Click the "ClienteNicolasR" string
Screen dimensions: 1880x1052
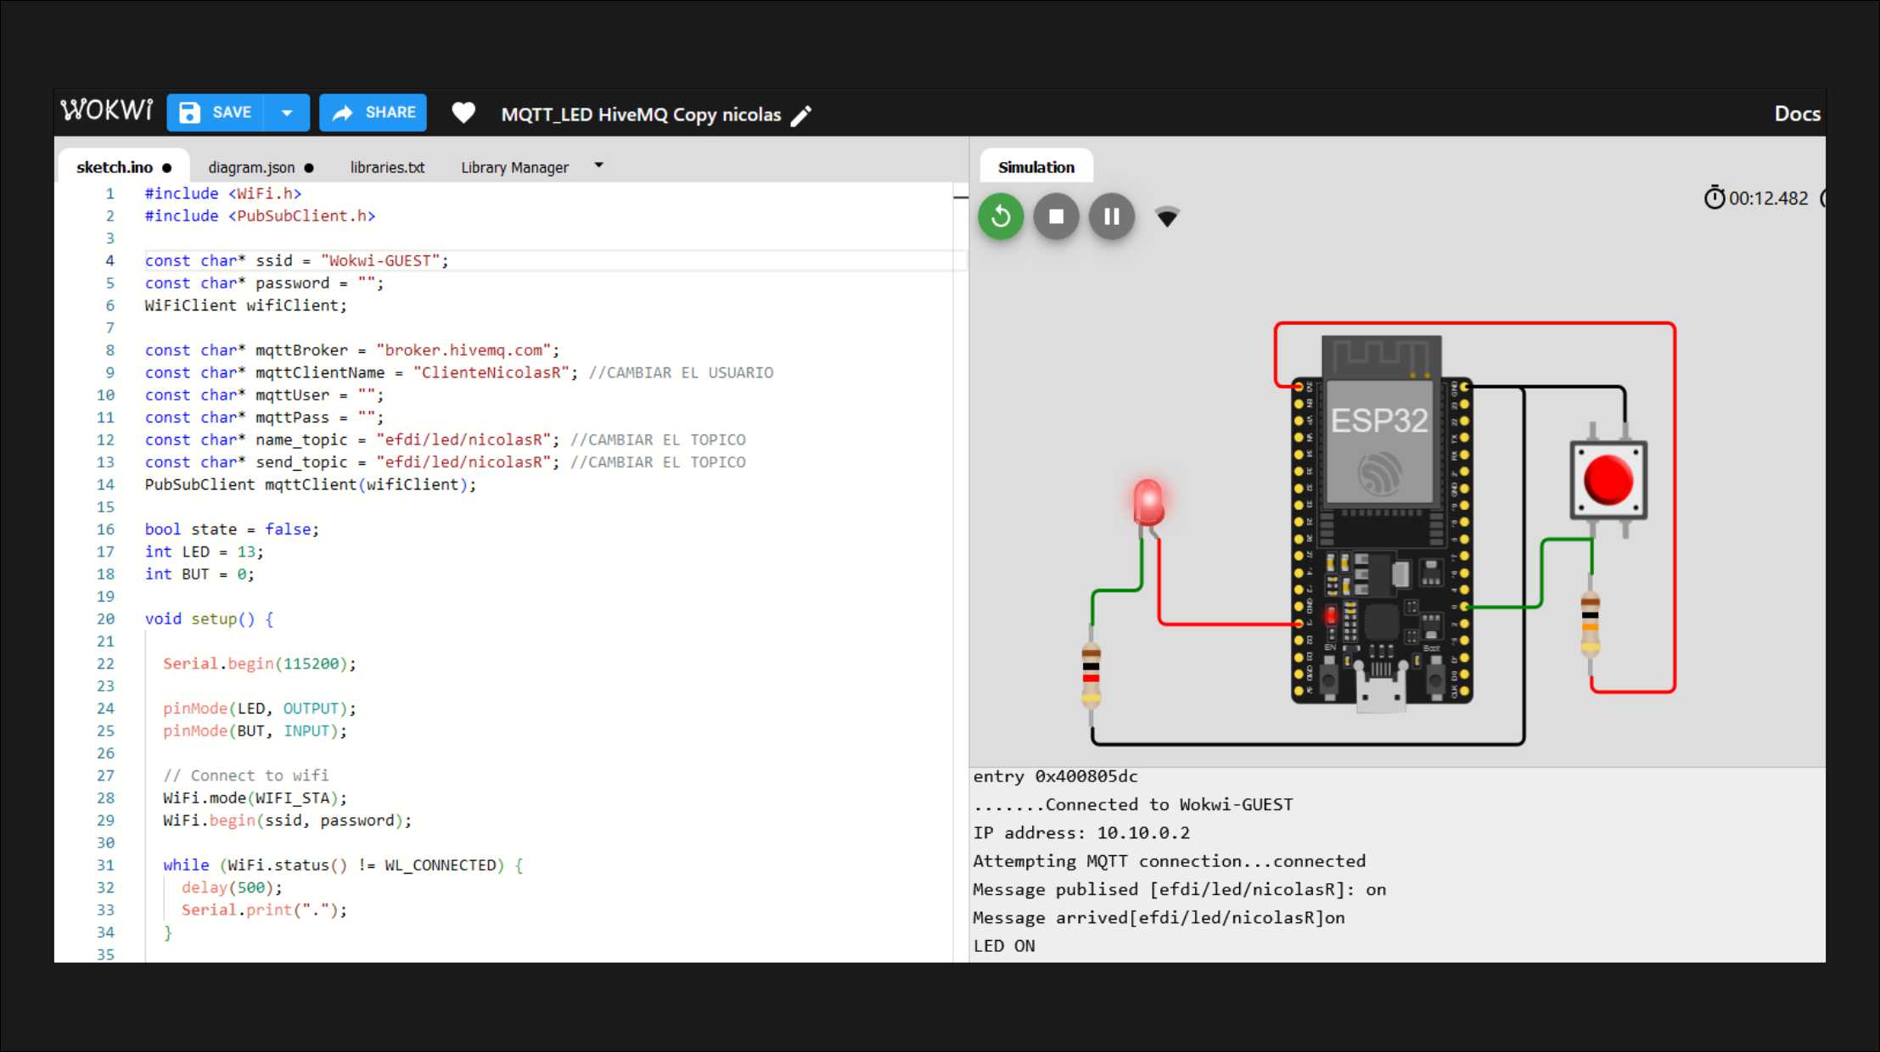[491, 372]
